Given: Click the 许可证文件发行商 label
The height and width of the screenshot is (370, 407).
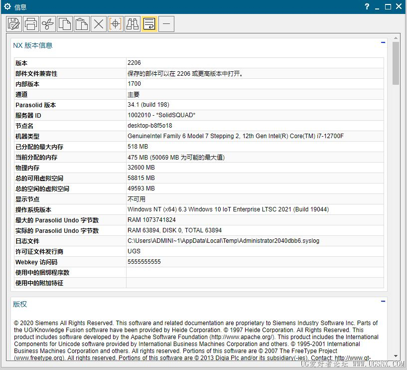Looking at the screenshot, I should [39, 251].
